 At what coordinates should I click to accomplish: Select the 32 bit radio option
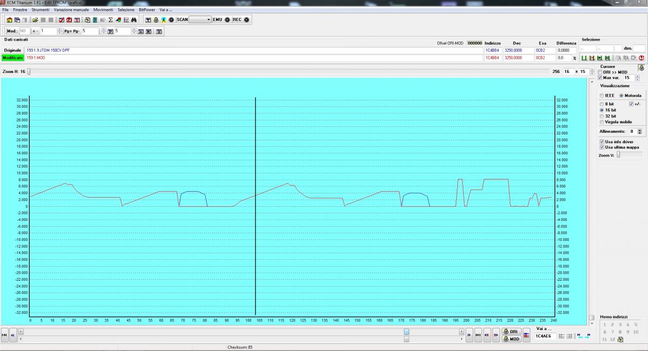(x=602, y=116)
